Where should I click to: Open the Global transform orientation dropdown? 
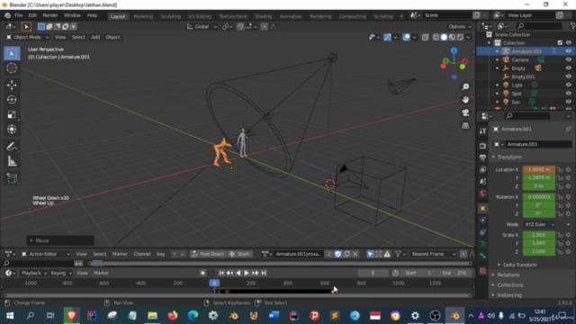(x=202, y=26)
